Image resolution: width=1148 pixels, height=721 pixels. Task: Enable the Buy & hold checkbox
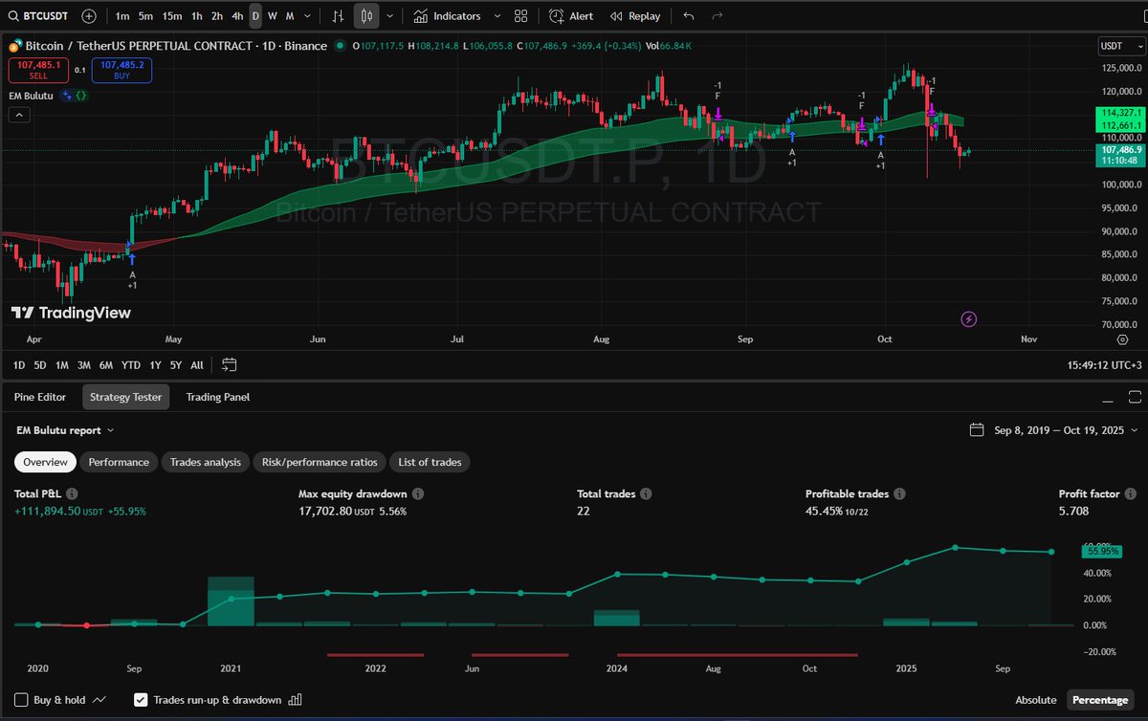[22, 700]
